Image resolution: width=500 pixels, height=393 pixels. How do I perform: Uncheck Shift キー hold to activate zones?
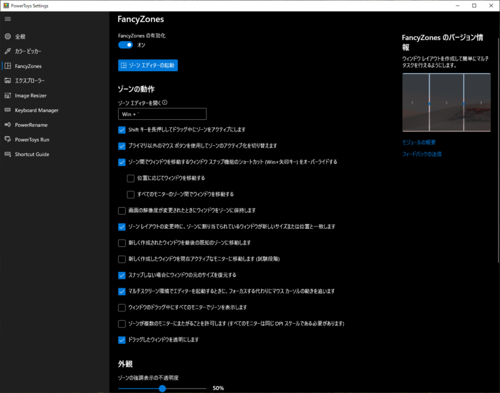122,130
